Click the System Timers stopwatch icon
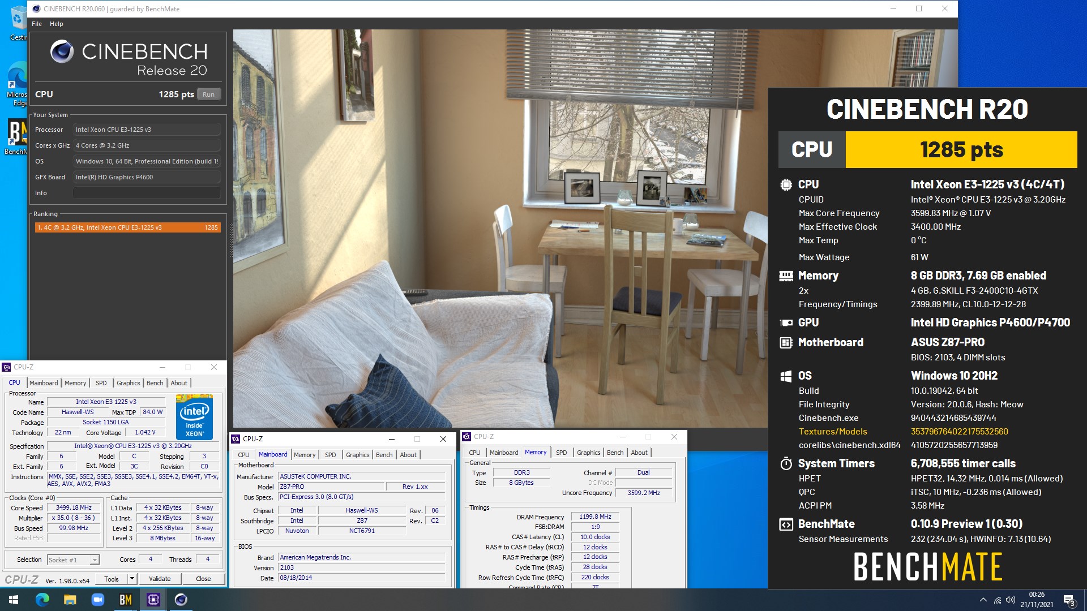This screenshot has width=1087, height=611. point(786,463)
